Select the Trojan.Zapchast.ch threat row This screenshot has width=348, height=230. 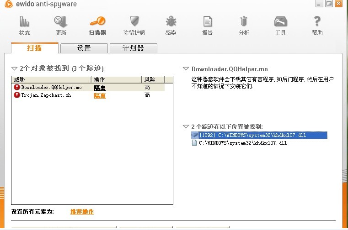point(88,95)
